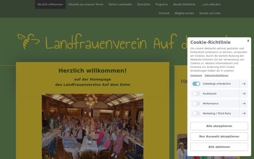This screenshot has height=159, width=254.
Task: Click the Alle ablehnen button
Action: click(219, 147)
